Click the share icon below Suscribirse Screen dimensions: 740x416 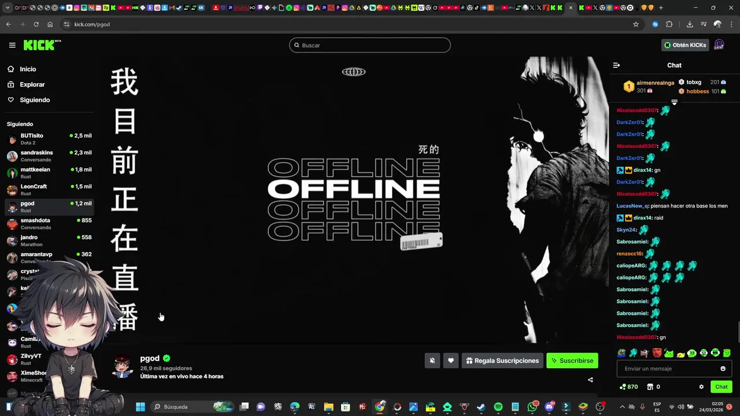tap(590, 380)
